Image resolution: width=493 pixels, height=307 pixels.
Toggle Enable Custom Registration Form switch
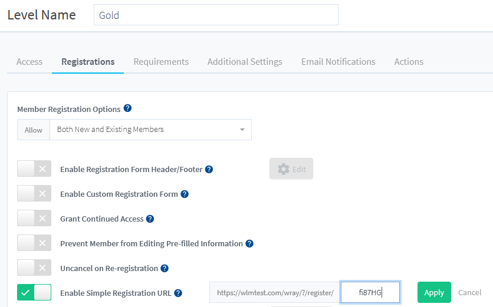pos(34,193)
